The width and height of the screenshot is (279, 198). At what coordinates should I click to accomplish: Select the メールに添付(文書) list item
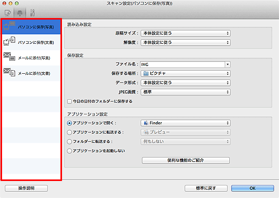[x=32, y=73]
